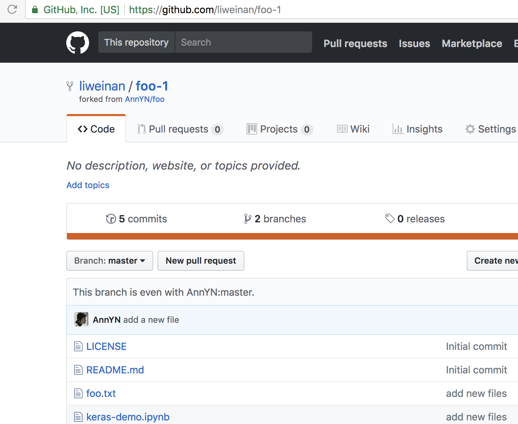Open the 'add a new file' commit message
The width and height of the screenshot is (518, 424).
[x=151, y=320]
